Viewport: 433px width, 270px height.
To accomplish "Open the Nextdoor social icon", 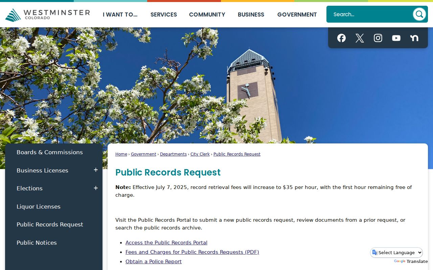I will (x=414, y=38).
